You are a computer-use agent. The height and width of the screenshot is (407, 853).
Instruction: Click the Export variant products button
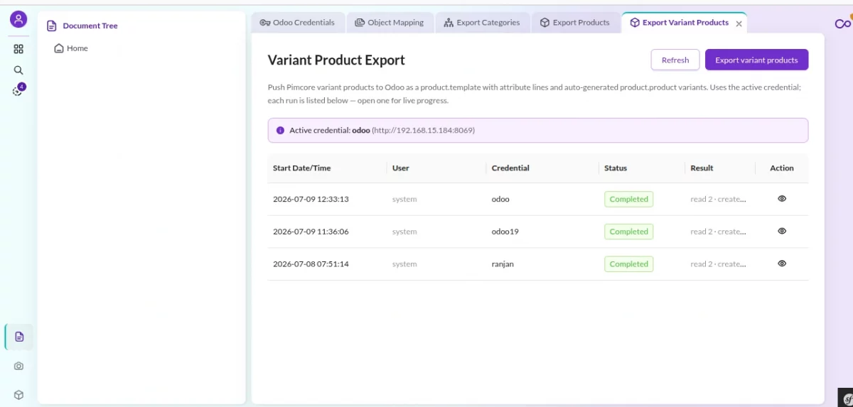click(756, 60)
